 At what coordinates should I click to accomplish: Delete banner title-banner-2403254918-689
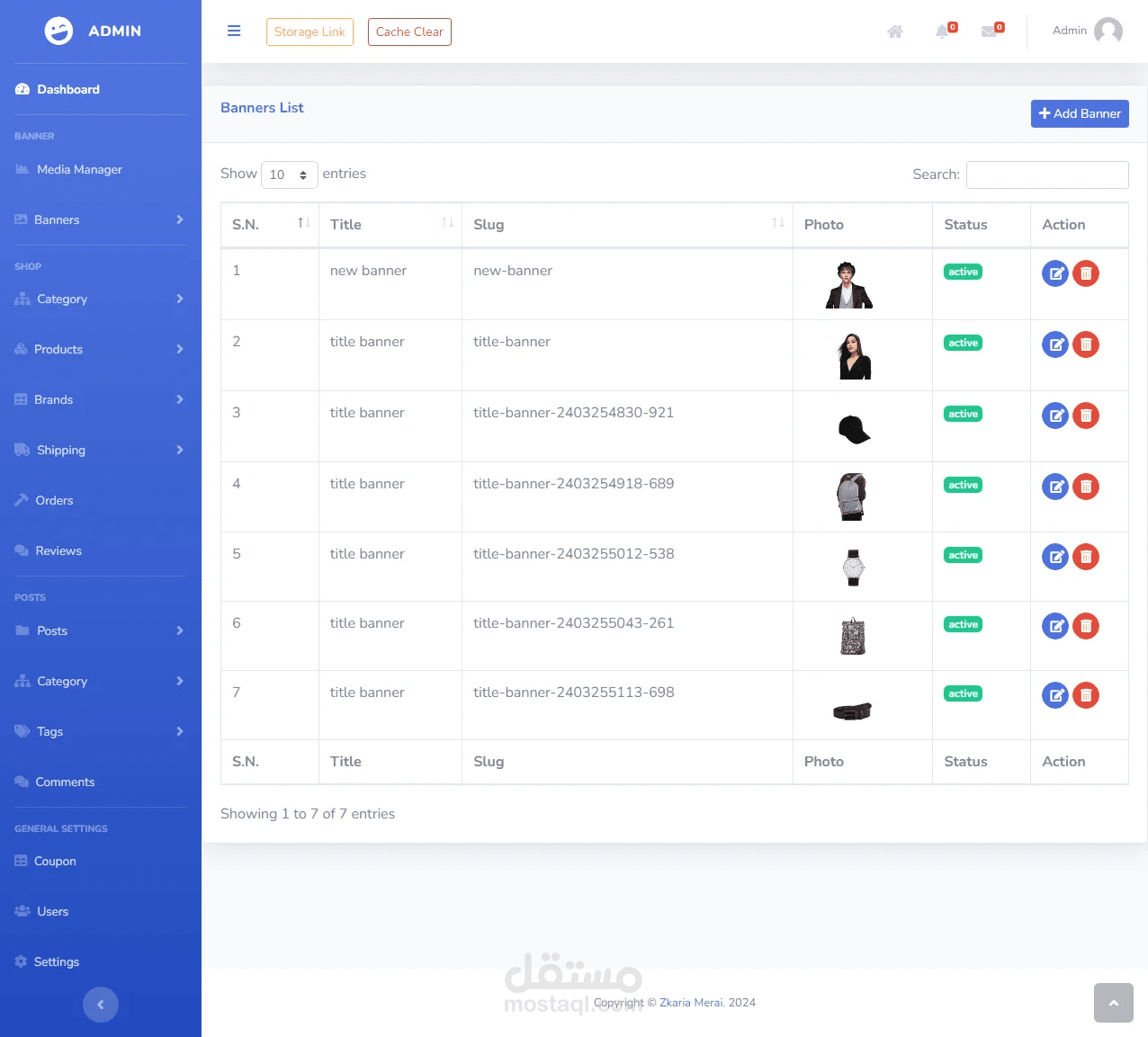[x=1086, y=487]
